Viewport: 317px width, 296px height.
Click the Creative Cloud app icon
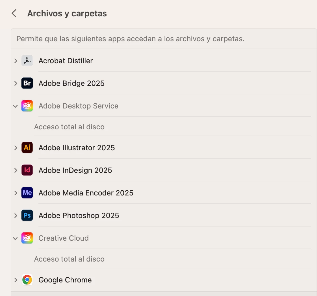tap(27, 238)
